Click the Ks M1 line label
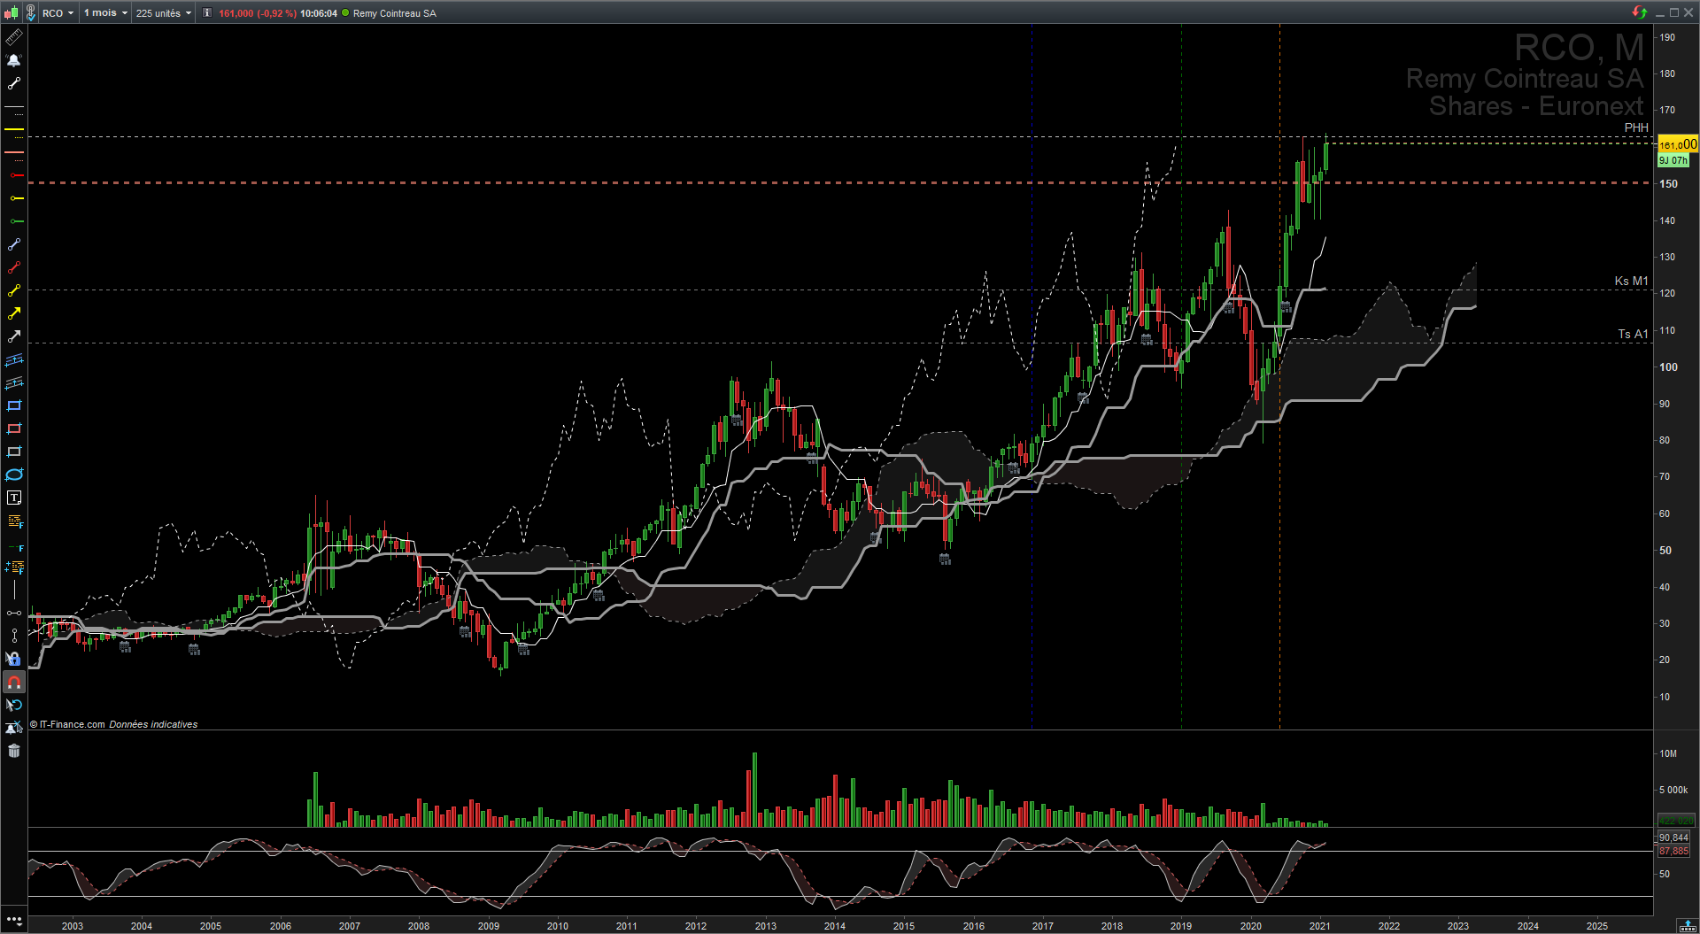Image resolution: width=1700 pixels, height=934 pixels. pos(1632,281)
